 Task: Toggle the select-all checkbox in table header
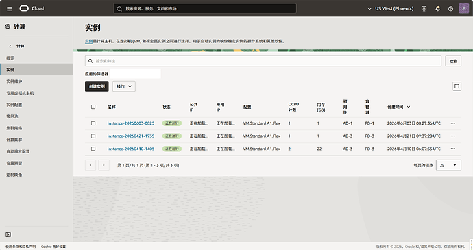[93, 107]
